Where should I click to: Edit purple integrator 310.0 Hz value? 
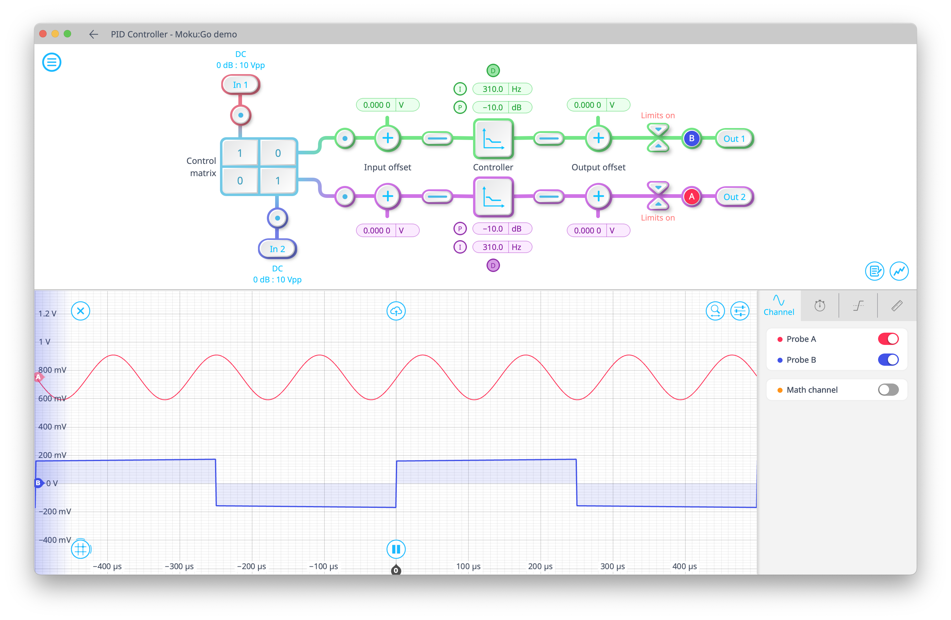pyautogui.click(x=502, y=247)
